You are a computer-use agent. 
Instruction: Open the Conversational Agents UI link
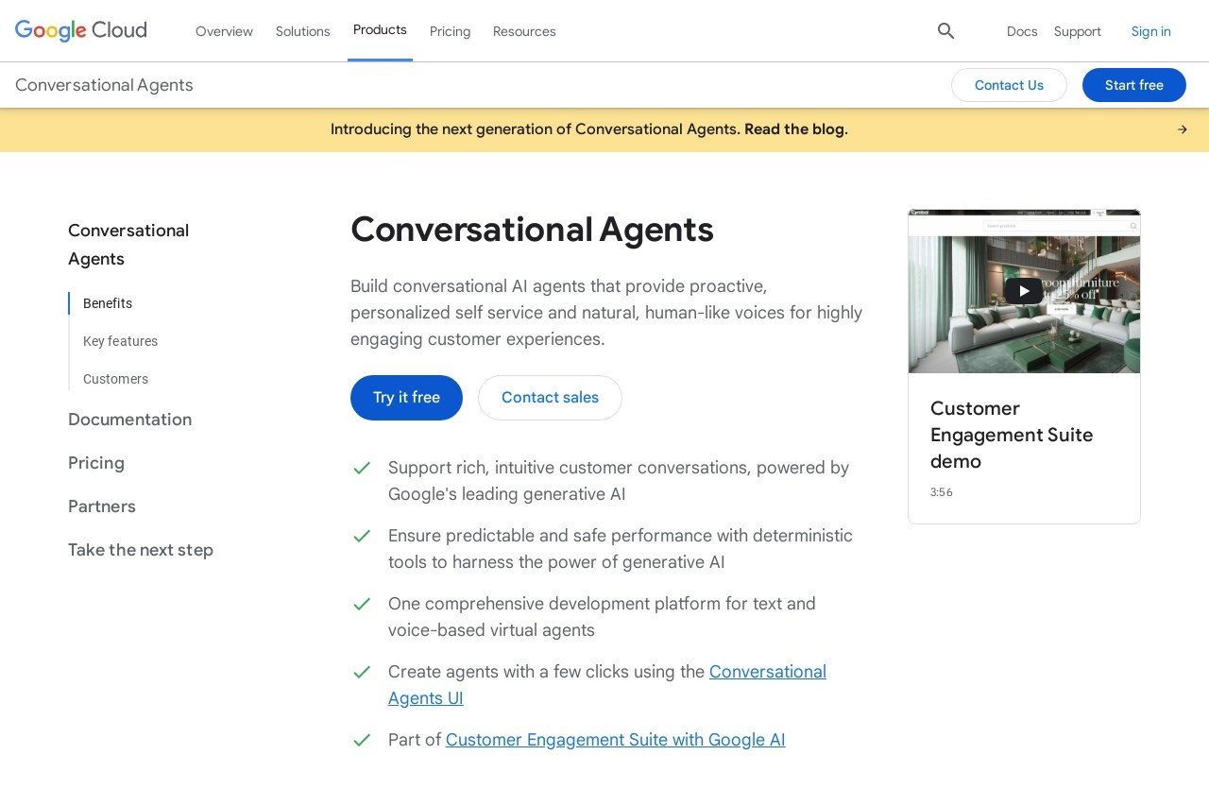point(607,685)
